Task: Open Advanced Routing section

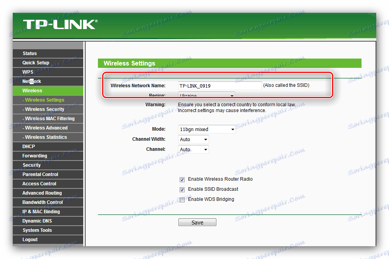Action: 48,193
